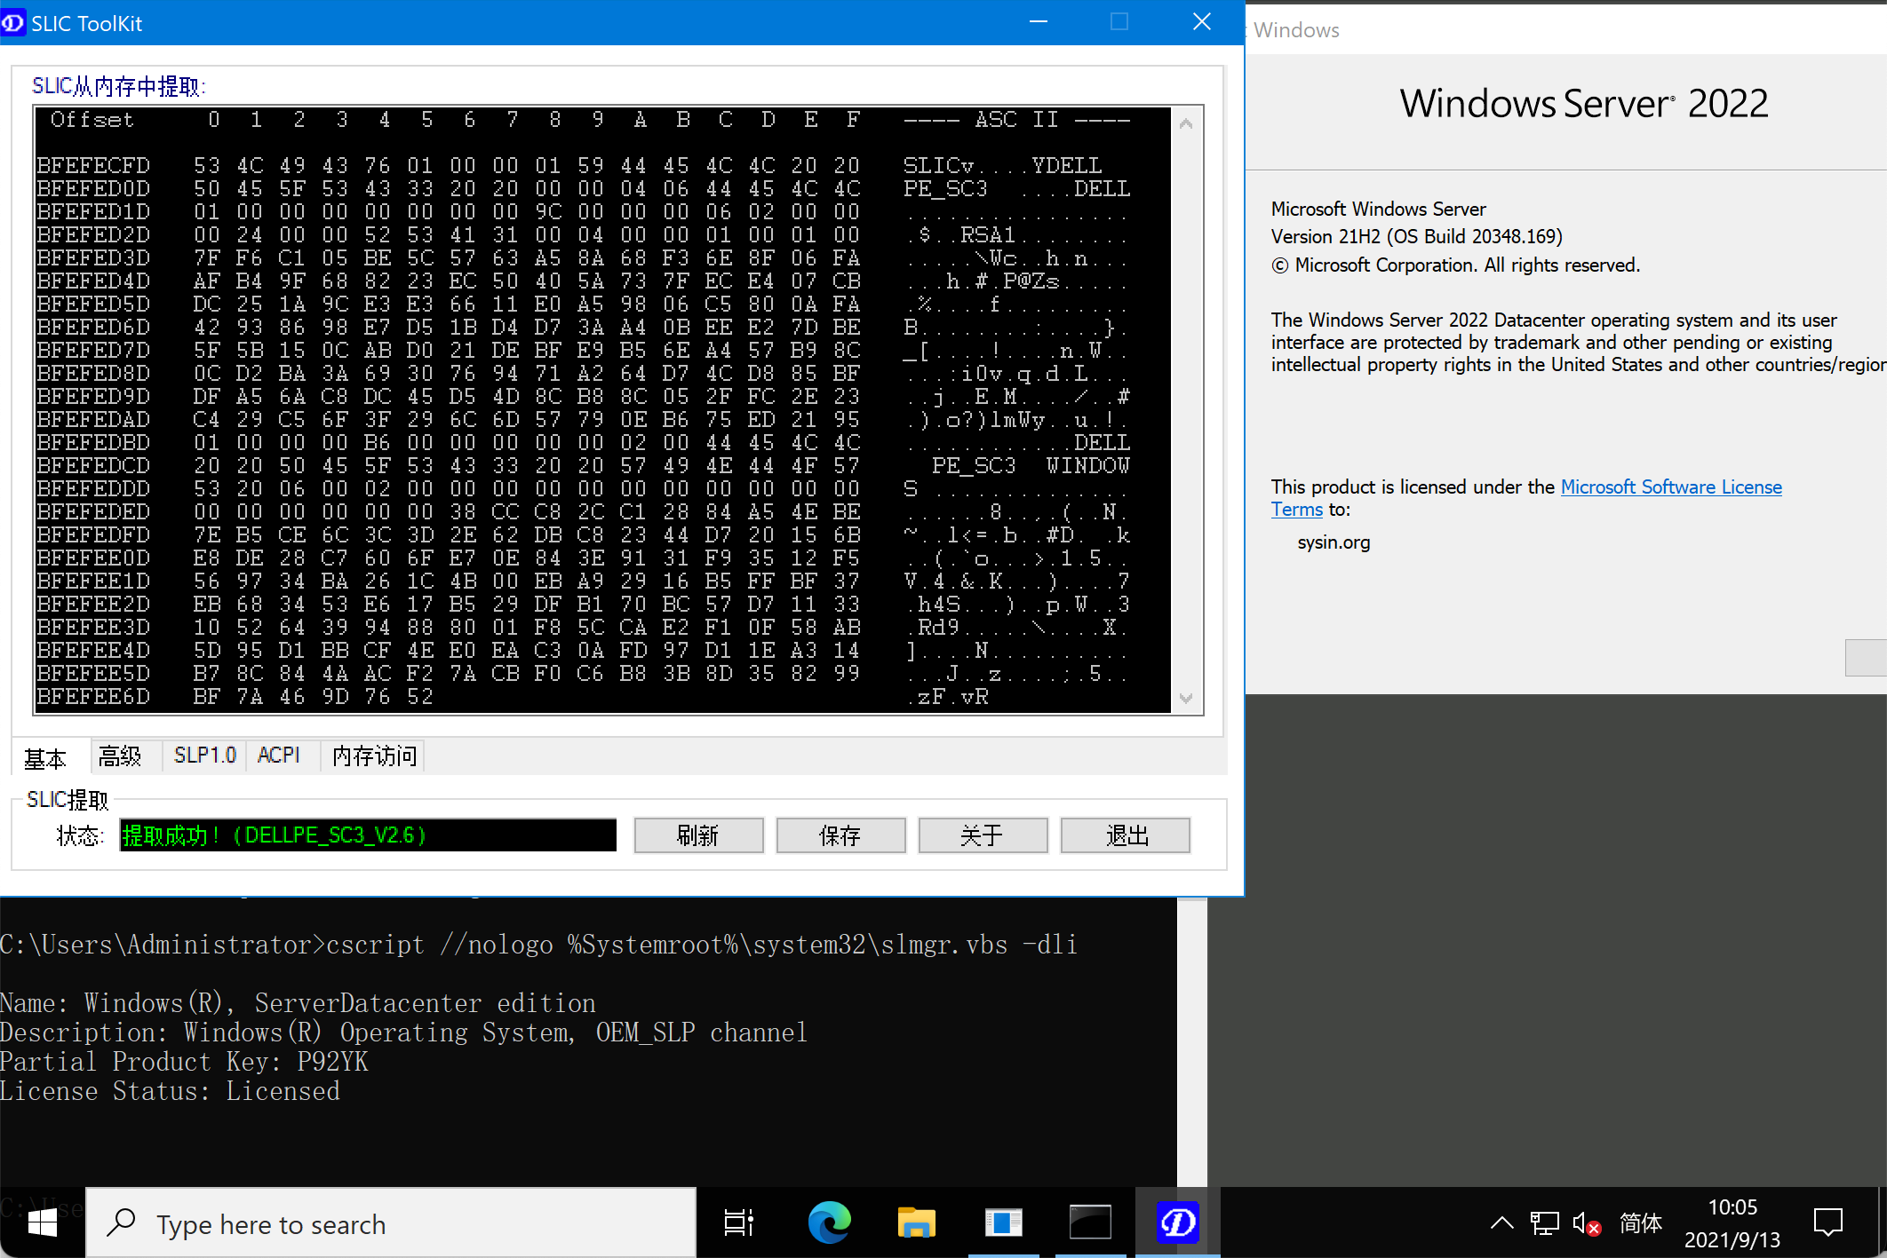Click the OEM_SLP channel description line

(x=403, y=1033)
